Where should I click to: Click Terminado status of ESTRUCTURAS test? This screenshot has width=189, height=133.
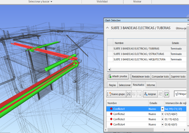point(176,54)
